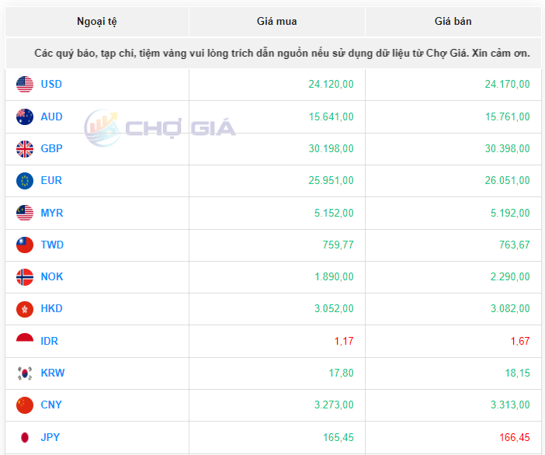This screenshot has height=455, width=545.
Task: Click the Chợ Giá watermark logo
Action: pos(160,126)
